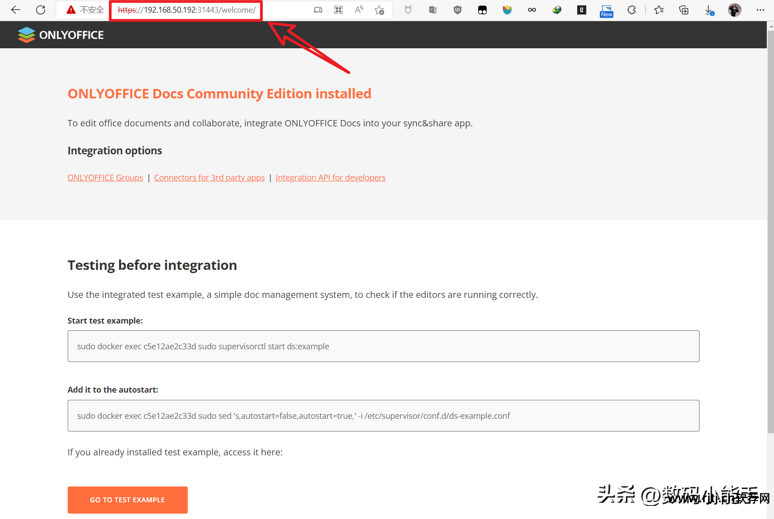Click the QR code grid icon

338,10
